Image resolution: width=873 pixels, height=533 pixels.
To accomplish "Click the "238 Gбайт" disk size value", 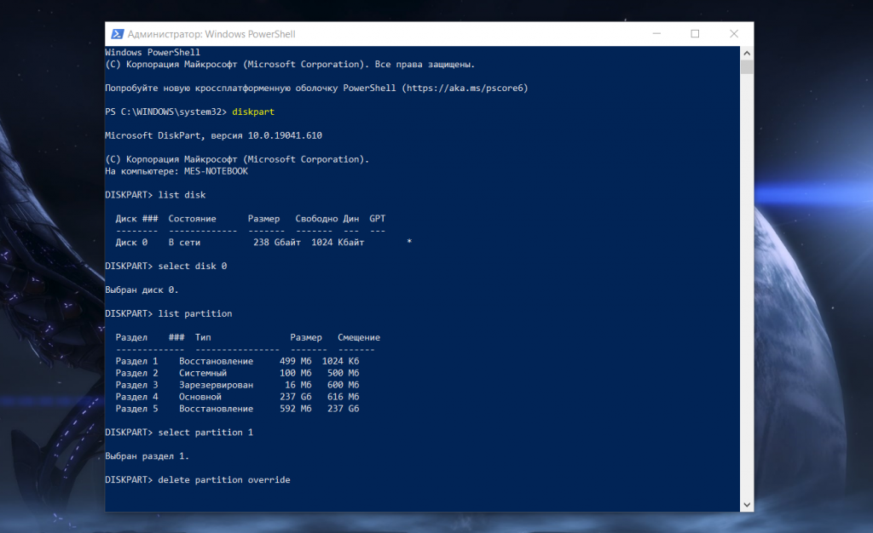I will tap(277, 243).
